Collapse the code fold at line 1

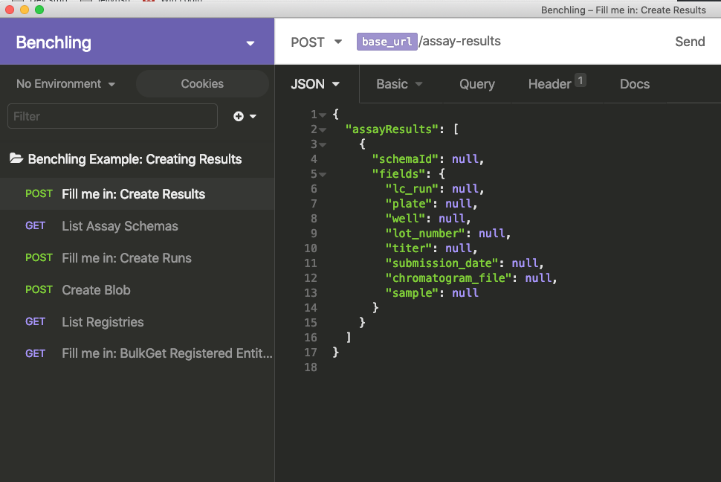(323, 115)
